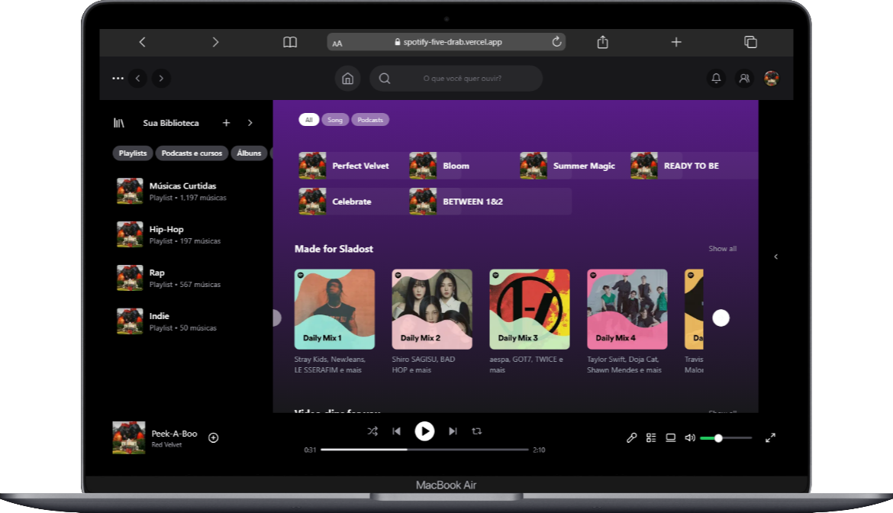This screenshot has width=893, height=513.
Task: Select the Home icon in the top bar
Action: tap(348, 78)
